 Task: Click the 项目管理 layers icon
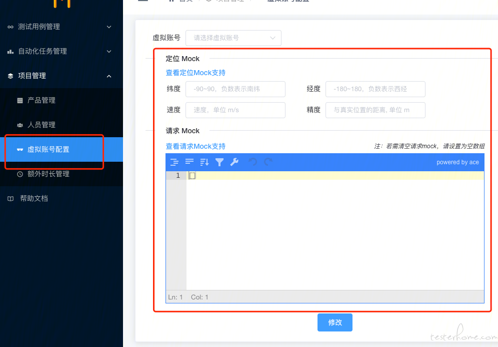pyautogui.click(x=10, y=76)
